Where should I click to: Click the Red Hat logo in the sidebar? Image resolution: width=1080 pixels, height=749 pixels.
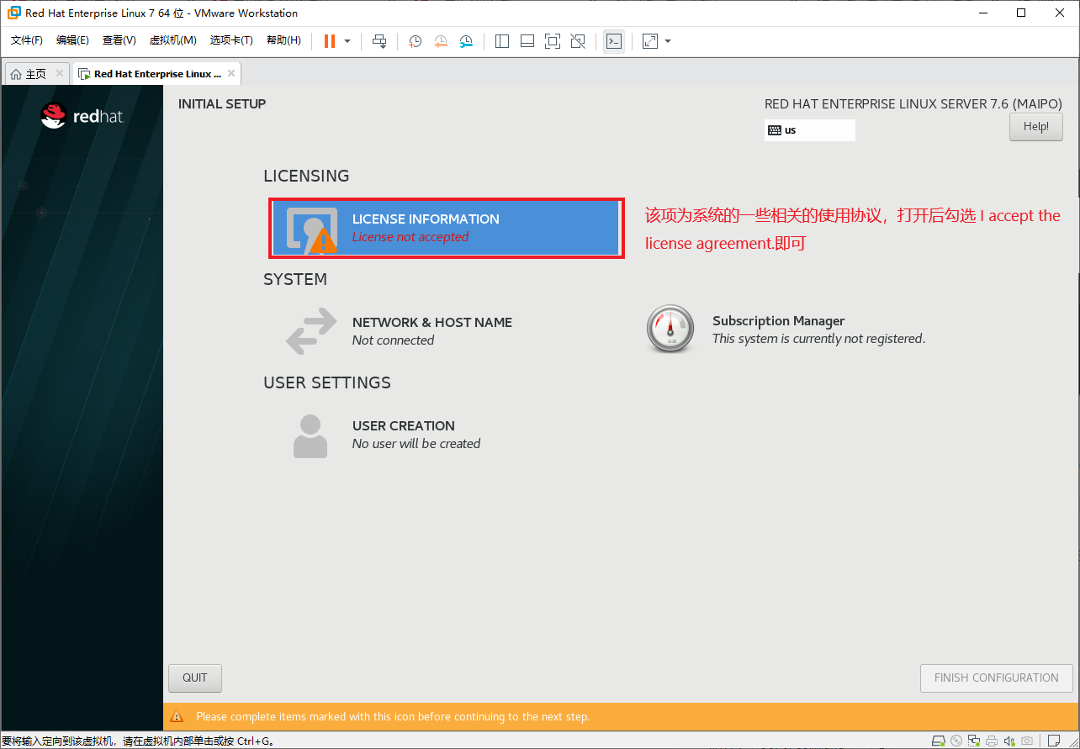pyautogui.click(x=82, y=116)
